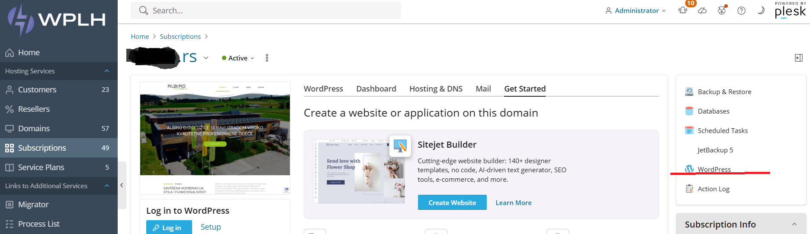
Task: Click the Sitejet Builder preview thumbnail
Action: [x=359, y=171]
